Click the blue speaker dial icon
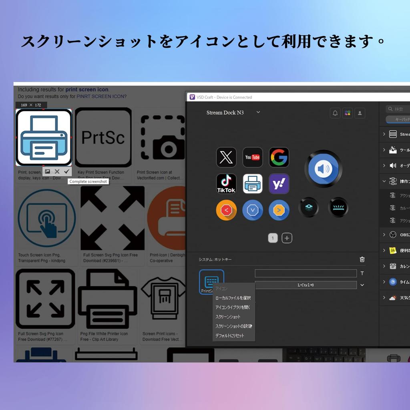This screenshot has height=410, width=410. point(324,169)
